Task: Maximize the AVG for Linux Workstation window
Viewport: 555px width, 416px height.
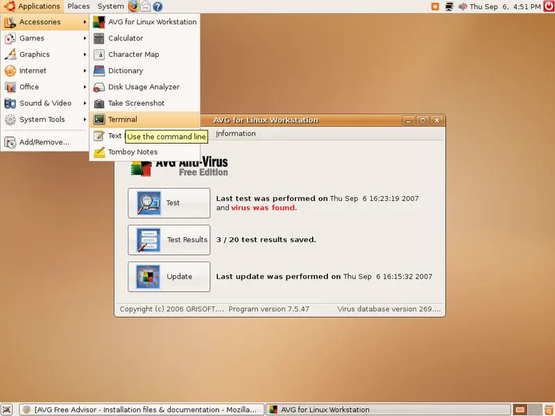Action: click(422, 121)
